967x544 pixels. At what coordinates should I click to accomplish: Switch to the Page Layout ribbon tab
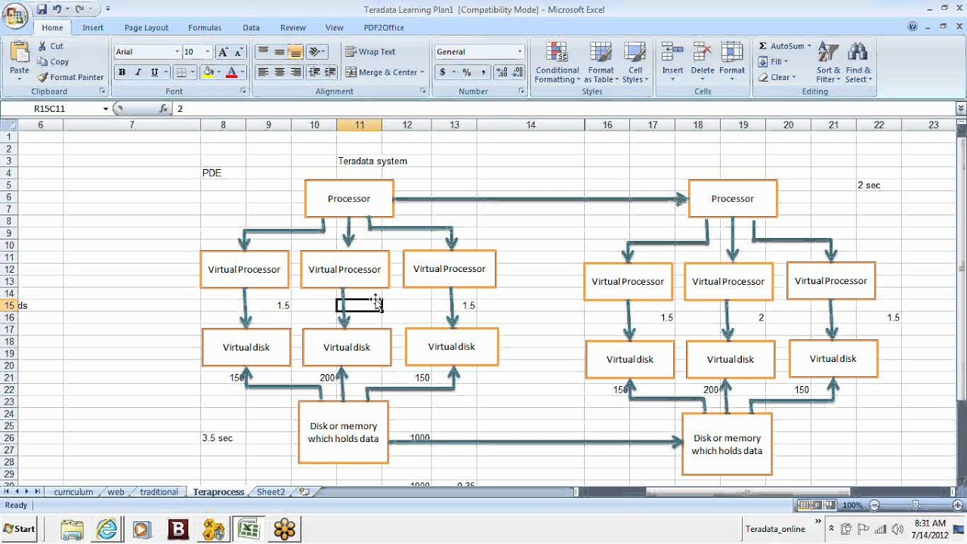pos(147,28)
